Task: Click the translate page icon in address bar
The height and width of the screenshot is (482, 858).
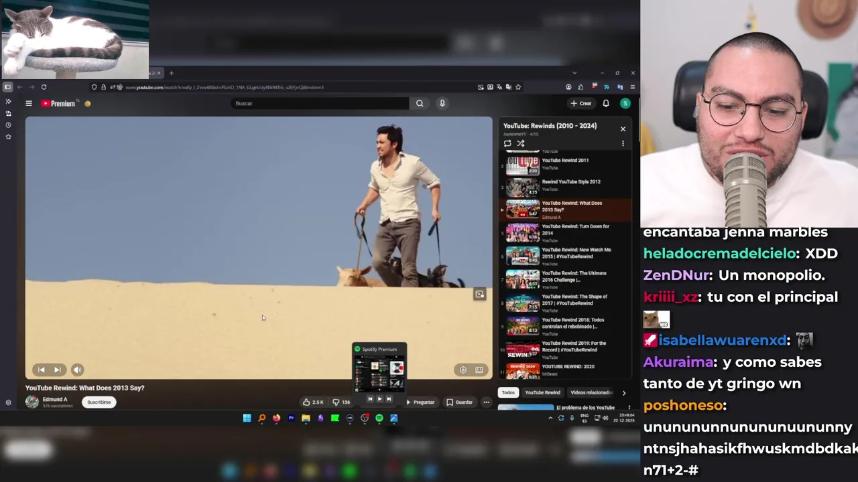Action: pos(499,87)
